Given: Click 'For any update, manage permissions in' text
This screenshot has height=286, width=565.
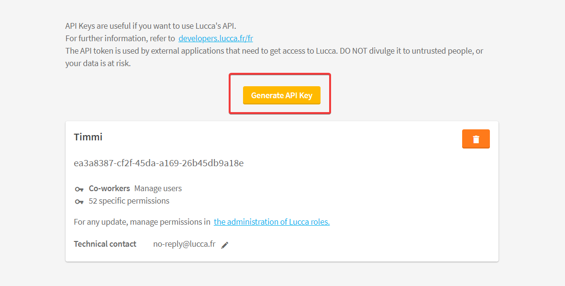Looking at the screenshot, I should [x=142, y=222].
